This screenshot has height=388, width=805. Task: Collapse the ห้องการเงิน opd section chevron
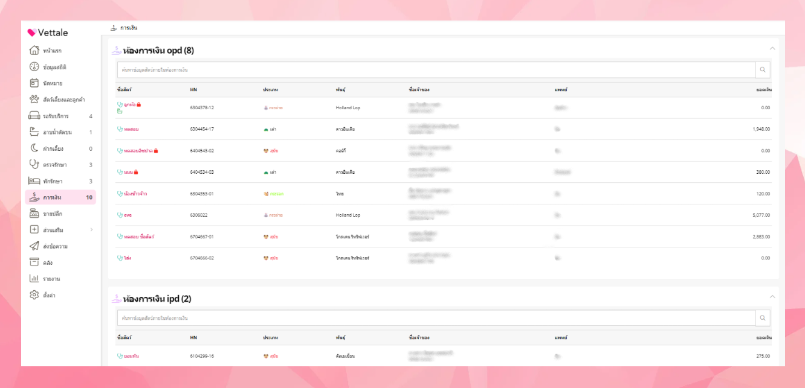(x=772, y=48)
